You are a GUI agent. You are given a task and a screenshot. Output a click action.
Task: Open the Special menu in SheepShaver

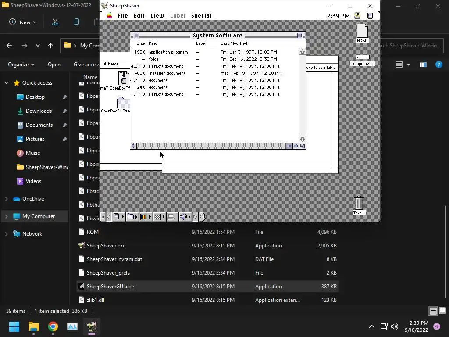coord(201,16)
